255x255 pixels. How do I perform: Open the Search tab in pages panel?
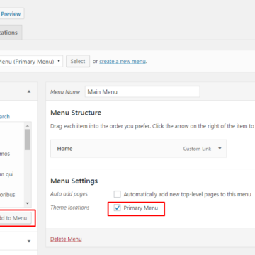coord(5,116)
